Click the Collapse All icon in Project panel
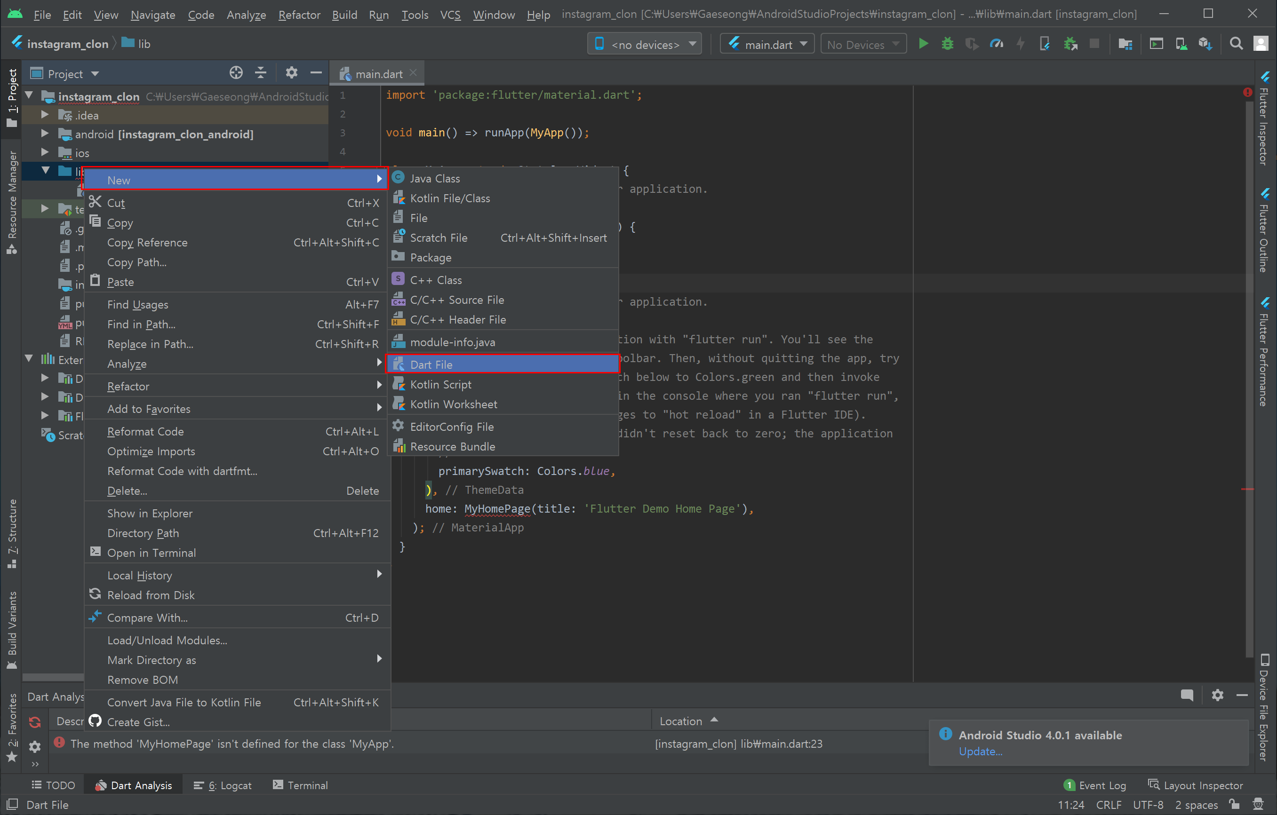The height and width of the screenshot is (815, 1277). point(260,73)
